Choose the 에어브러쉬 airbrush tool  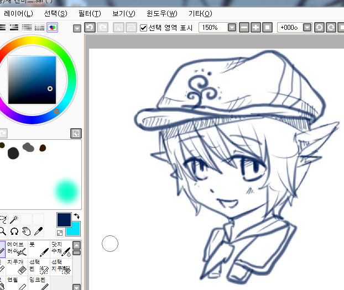pos(17,249)
